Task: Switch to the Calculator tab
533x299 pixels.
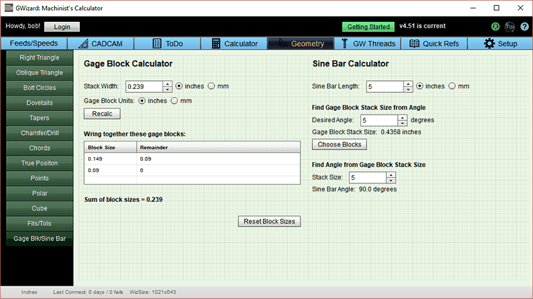Action: click(x=235, y=44)
